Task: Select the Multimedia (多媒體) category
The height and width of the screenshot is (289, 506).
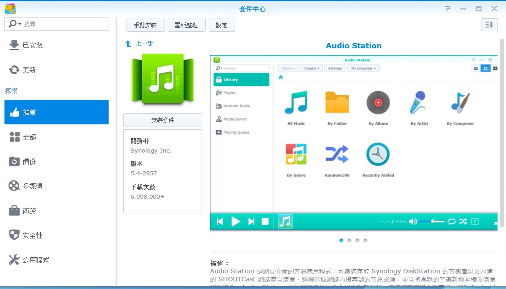Action: tap(56, 186)
